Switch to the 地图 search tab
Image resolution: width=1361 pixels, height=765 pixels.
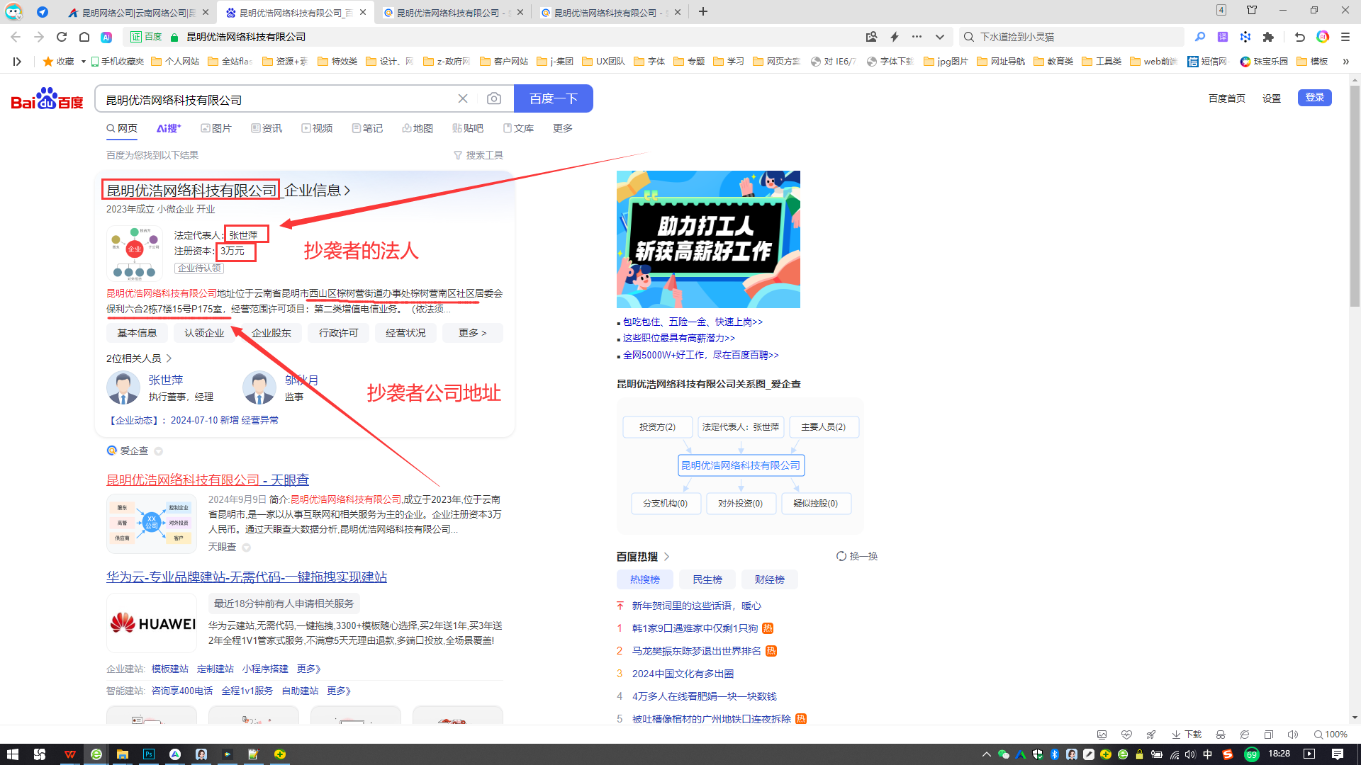pos(418,128)
